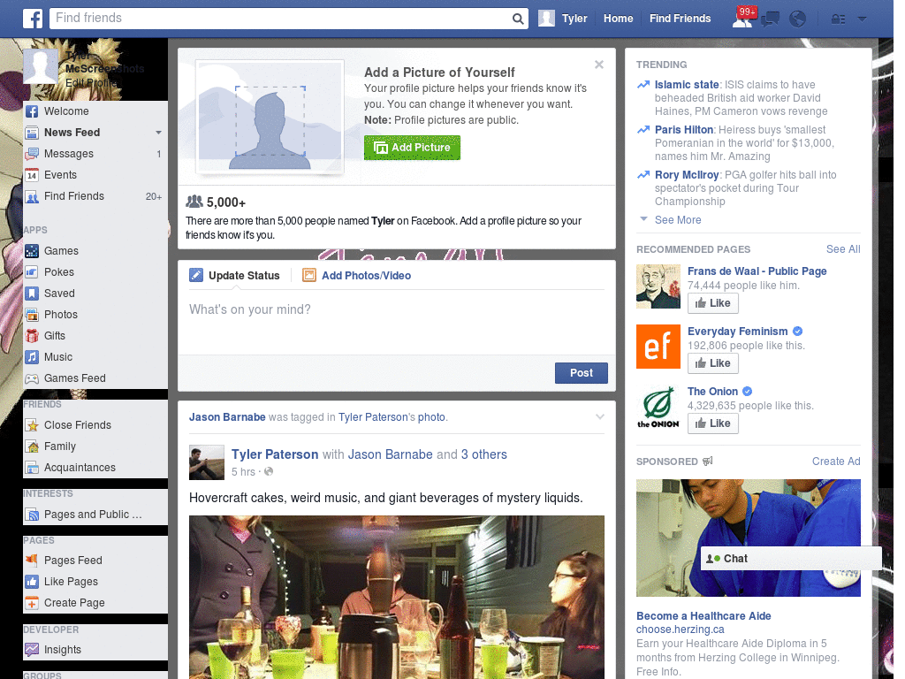This screenshot has width=905, height=679.
Task: Open Jason Barnabe link in story header
Action: tap(227, 417)
